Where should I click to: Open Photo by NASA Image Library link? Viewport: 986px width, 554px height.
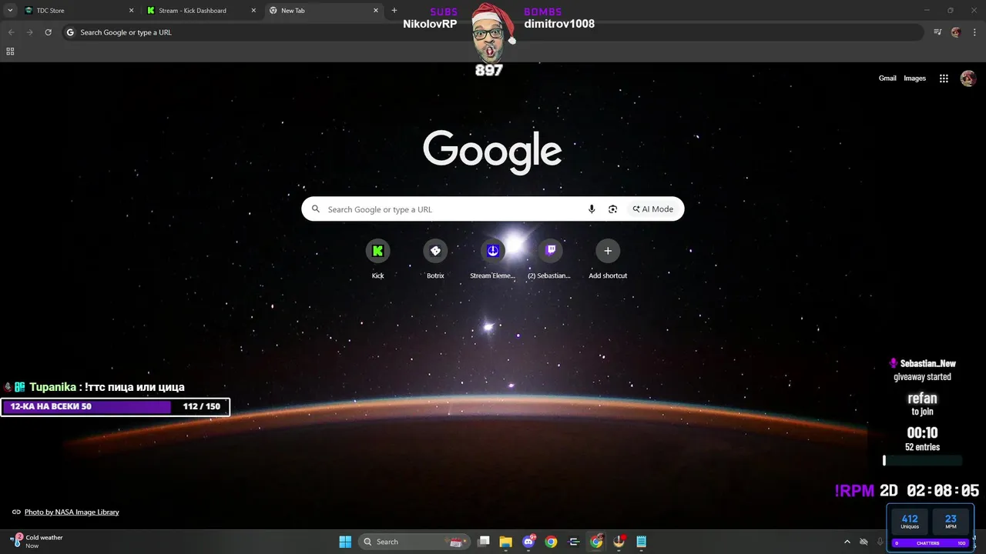[72, 512]
